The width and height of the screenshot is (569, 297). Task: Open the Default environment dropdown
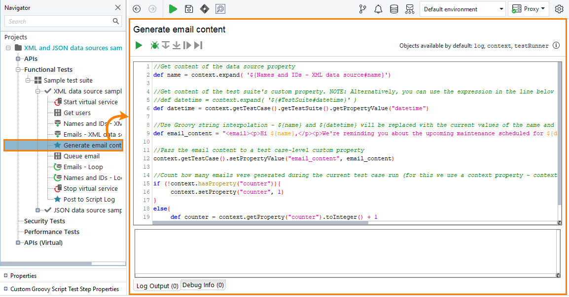click(x=501, y=9)
